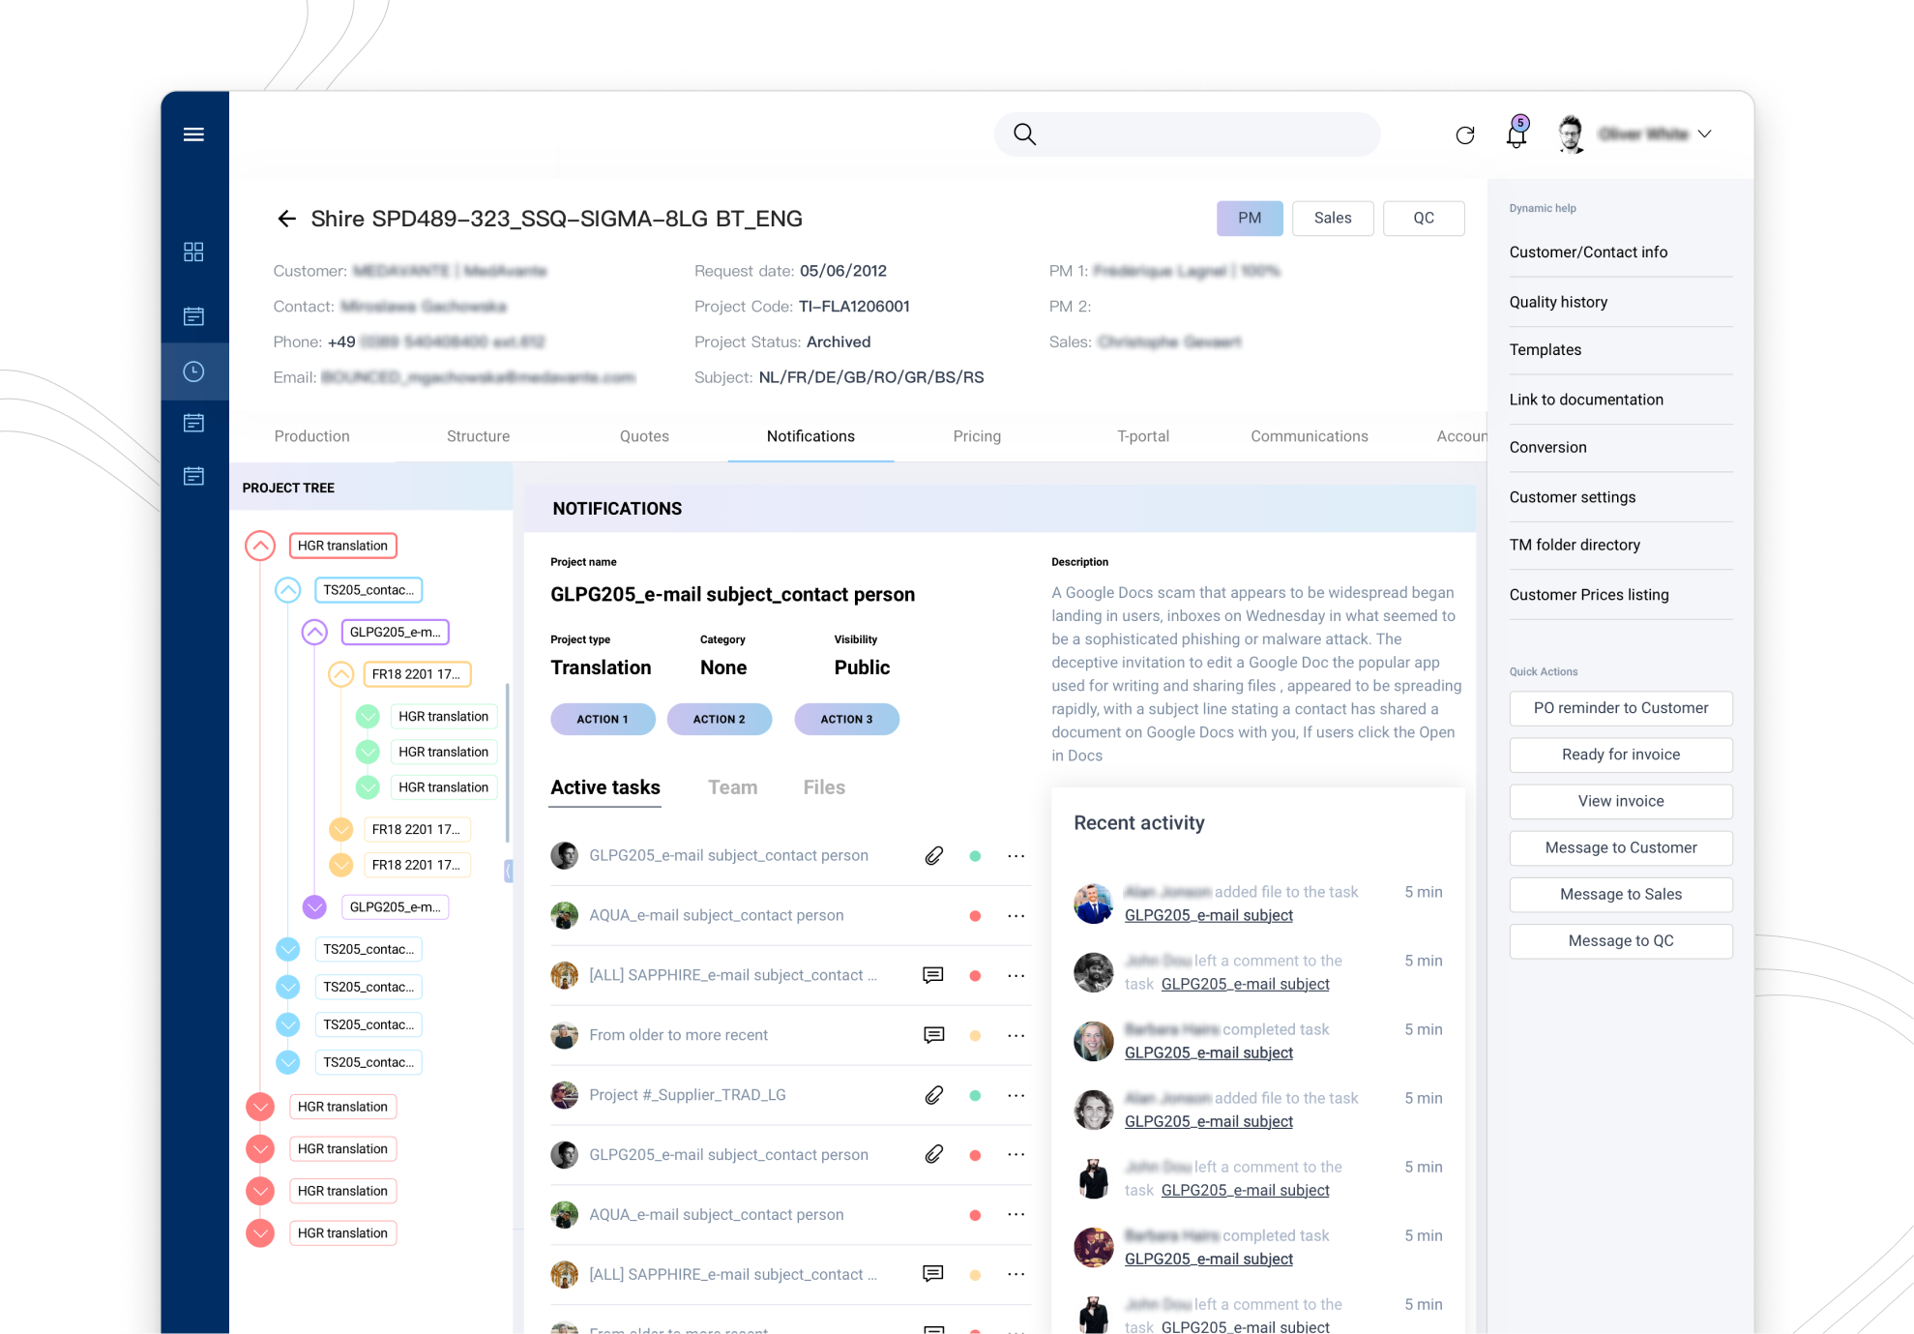Toggle the QC role button
The width and height of the screenshot is (1914, 1334).
pyautogui.click(x=1423, y=218)
